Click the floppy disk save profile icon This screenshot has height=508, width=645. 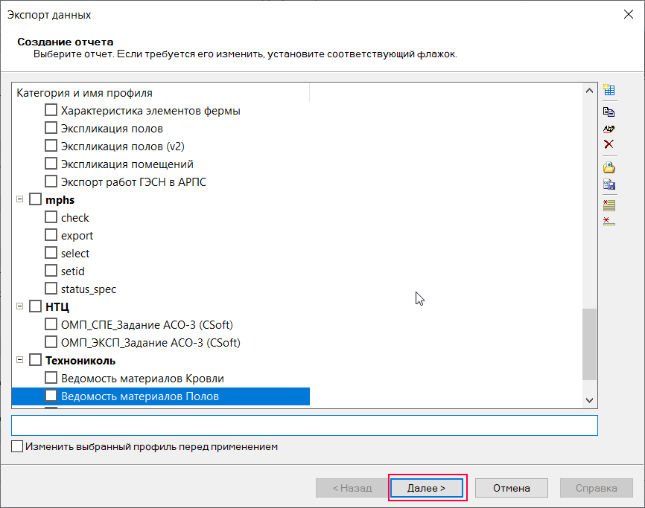(609, 185)
